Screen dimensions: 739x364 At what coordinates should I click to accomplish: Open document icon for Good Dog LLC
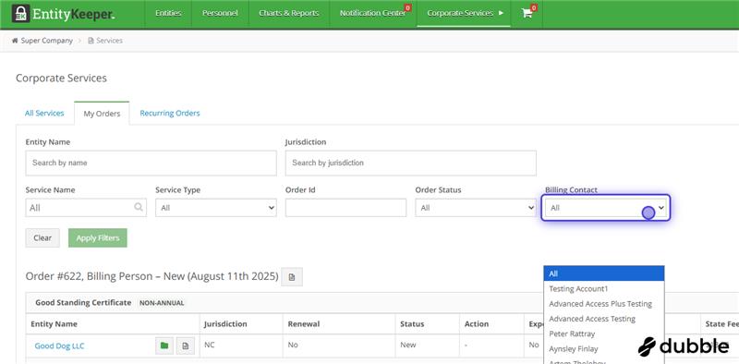point(186,346)
